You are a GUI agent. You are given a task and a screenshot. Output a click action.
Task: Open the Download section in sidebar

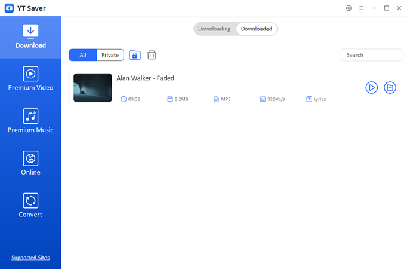tap(30, 37)
